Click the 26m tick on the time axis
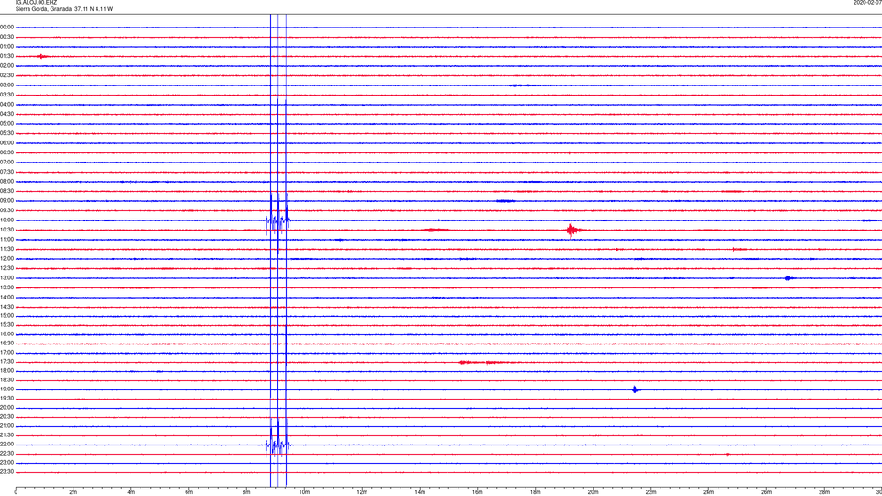This screenshot has height=496, width=882. point(766,492)
